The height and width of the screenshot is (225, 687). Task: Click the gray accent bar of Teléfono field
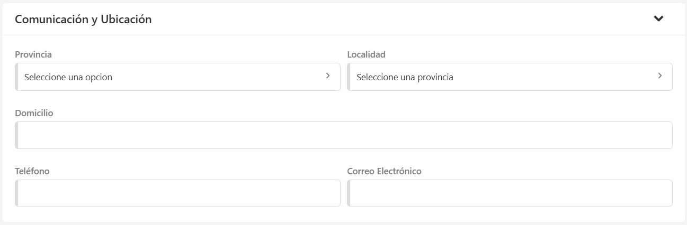click(x=16, y=193)
